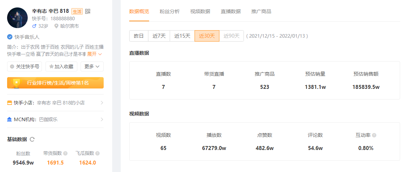Open the 巴伽娱乐 MCN link

tap(48, 119)
